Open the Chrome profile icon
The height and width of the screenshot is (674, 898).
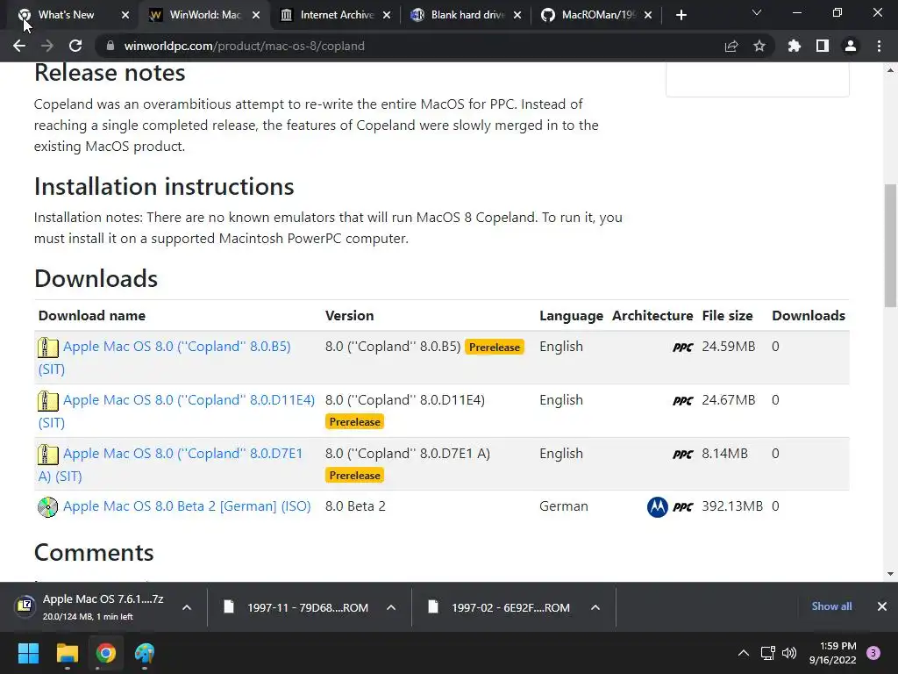[851, 46]
